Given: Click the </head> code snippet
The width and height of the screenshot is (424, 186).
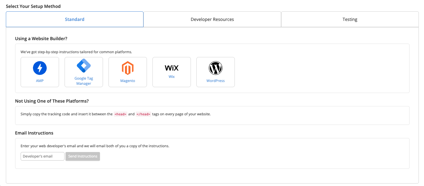Looking at the screenshot, I should (x=144, y=114).
